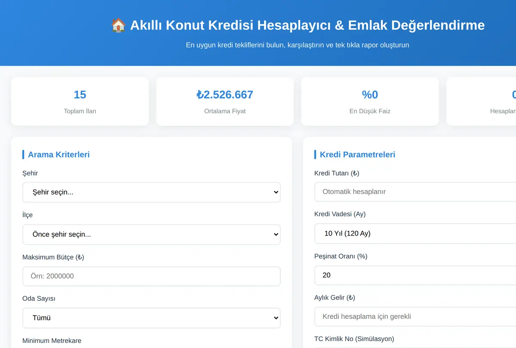Open the Kredi Vadesi dropdown

[415, 233]
